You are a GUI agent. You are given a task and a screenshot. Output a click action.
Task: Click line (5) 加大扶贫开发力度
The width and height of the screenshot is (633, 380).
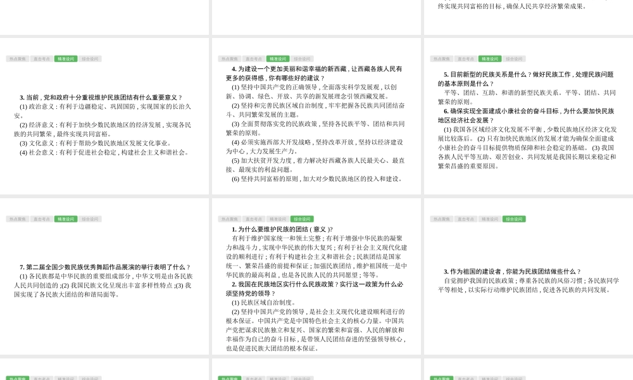tap(315, 165)
